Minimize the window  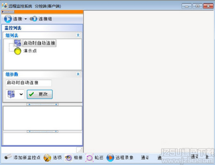[x=186, y=6]
